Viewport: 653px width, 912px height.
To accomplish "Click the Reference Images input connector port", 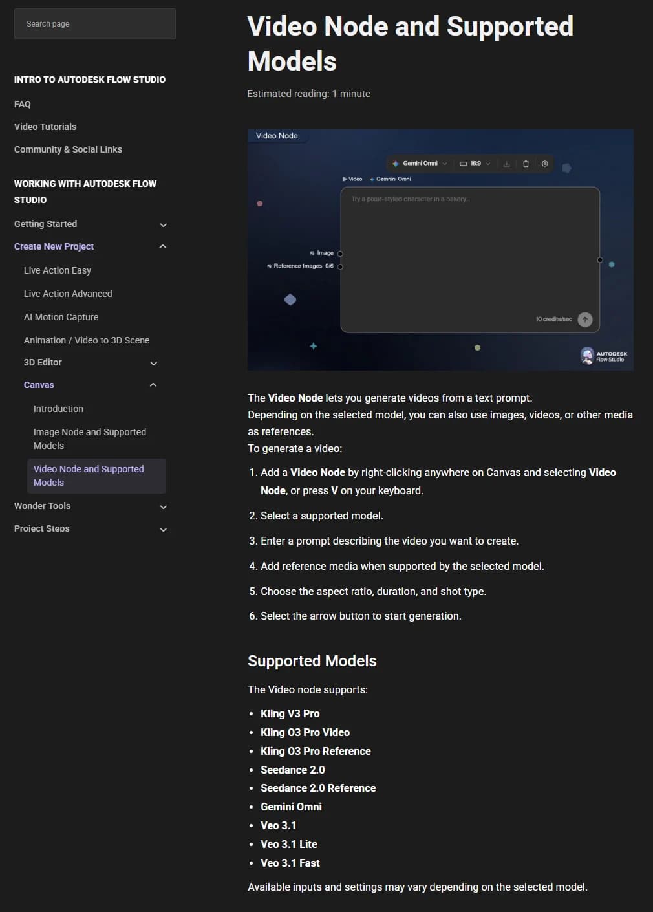I will pos(340,266).
